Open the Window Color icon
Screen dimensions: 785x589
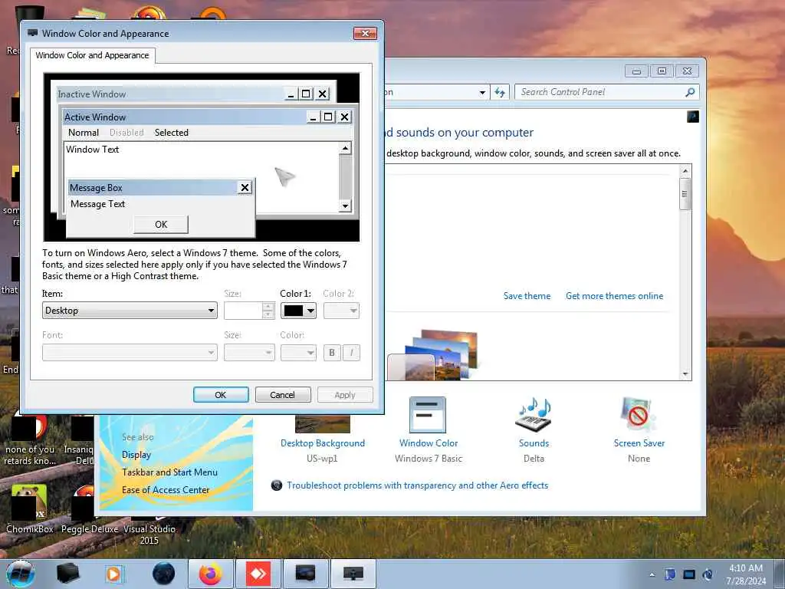coord(428,415)
